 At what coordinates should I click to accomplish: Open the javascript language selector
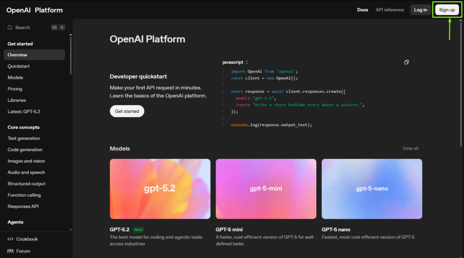pos(235,62)
